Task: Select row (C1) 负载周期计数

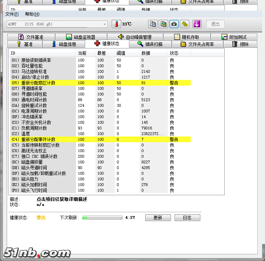Action: (100, 128)
